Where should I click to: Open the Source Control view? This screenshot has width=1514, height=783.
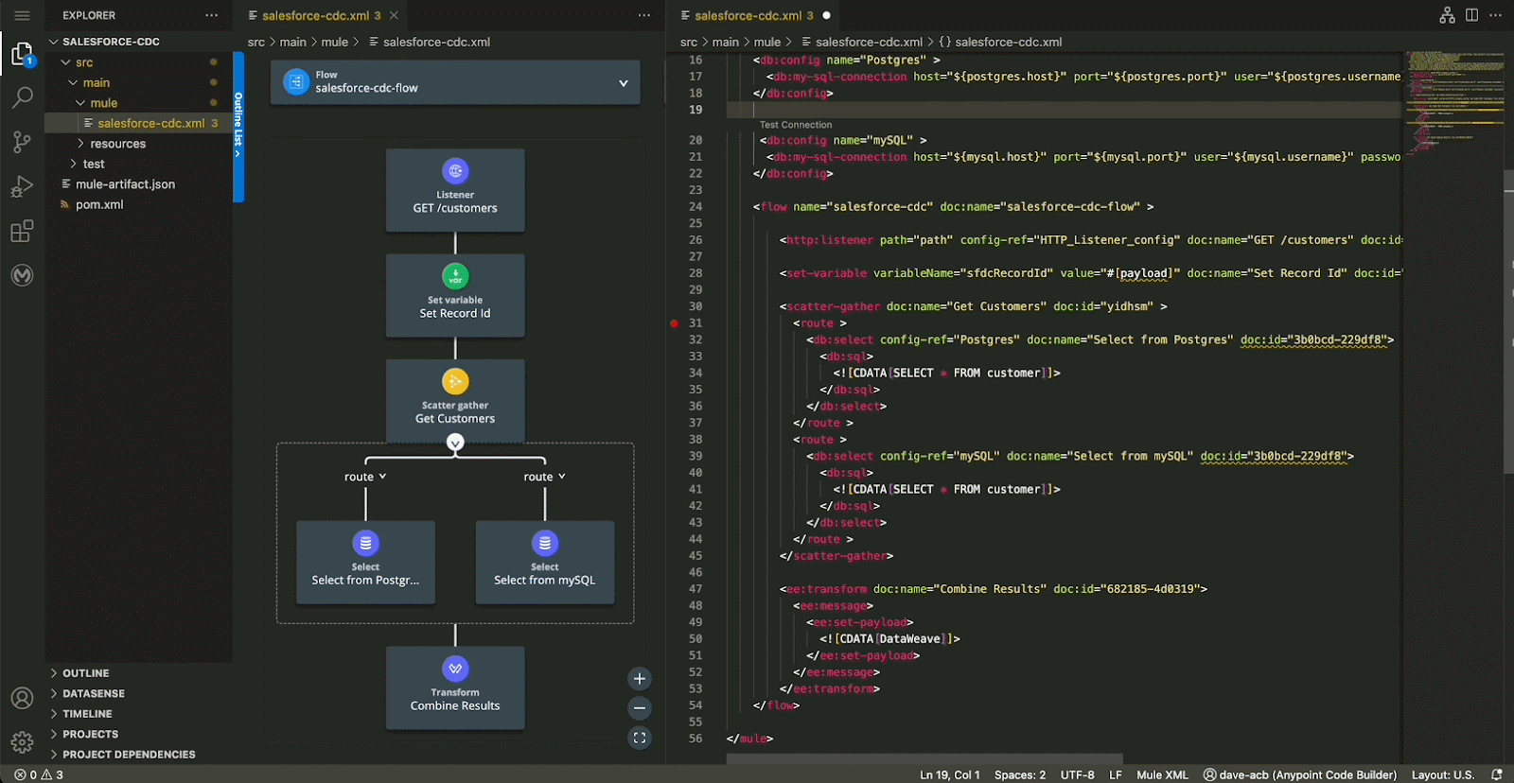click(22, 142)
